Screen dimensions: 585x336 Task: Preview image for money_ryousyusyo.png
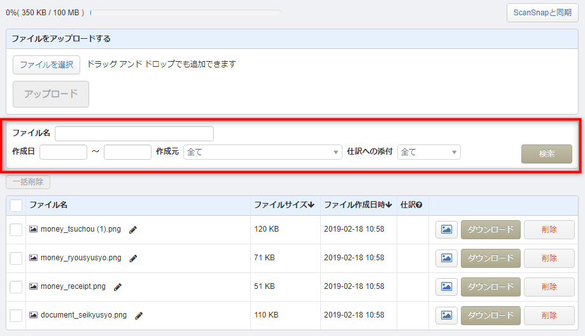[447, 258]
